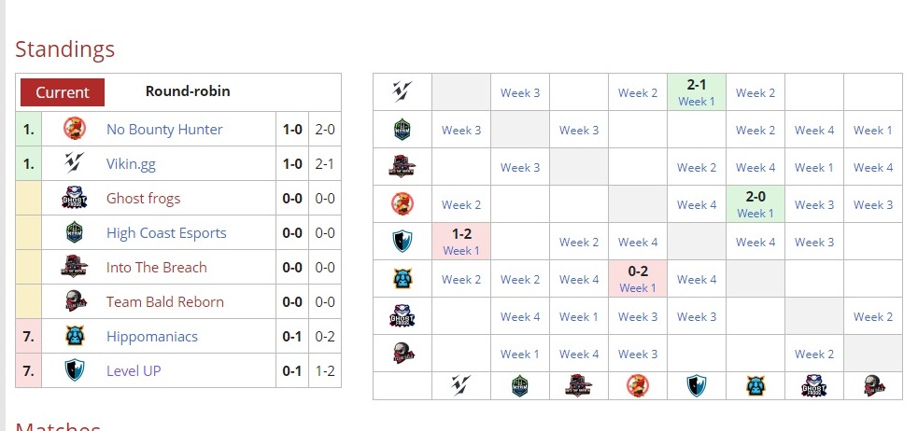Screen dimensions: 918x431
Task: Click the red 1-2 Week 1 result cell
Action: (x=461, y=242)
